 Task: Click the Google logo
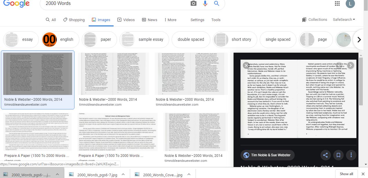16,3
